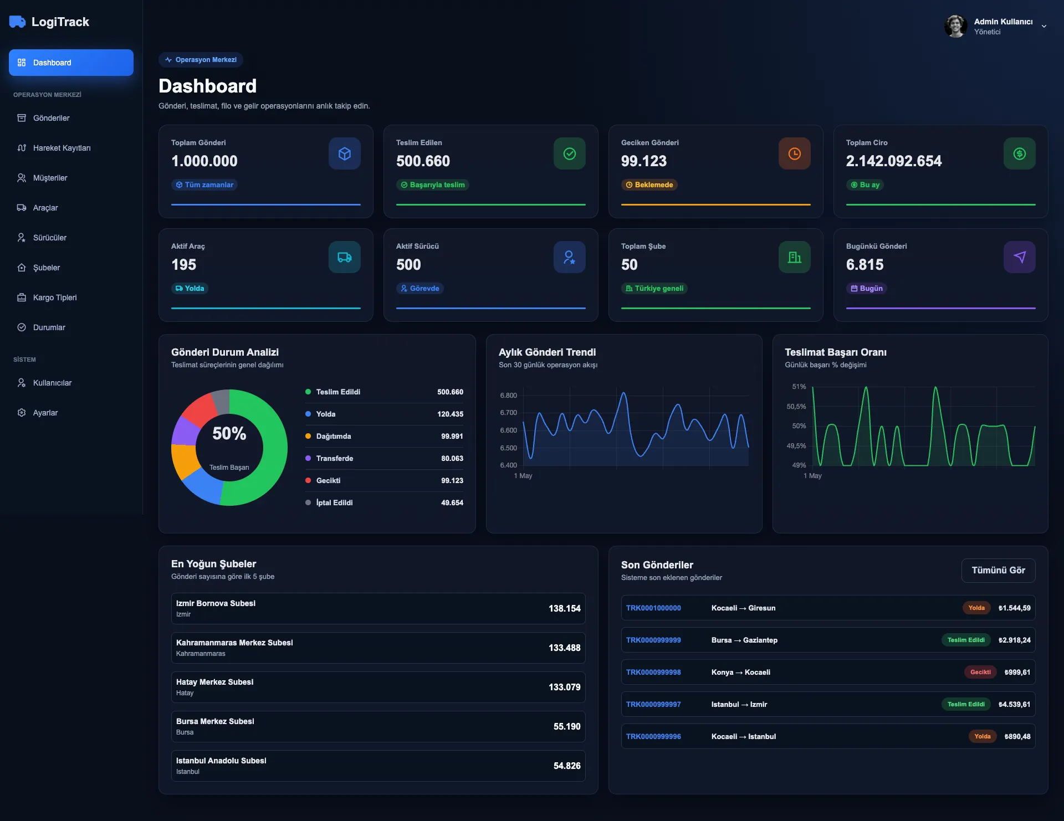Click the Tümünü Gör button
This screenshot has width=1064, height=821.
(998, 571)
